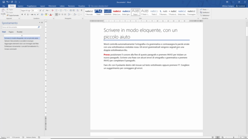Apply superscript formatting
Viewport: 248px width, 139px height.
pyautogui.click(x=38, y=15)
